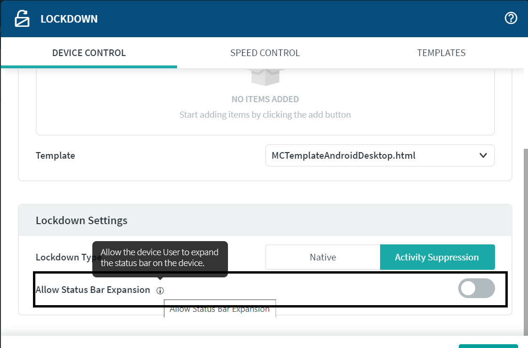Image resolution: width=528 pixels, height=348 pixels.
Task: Enable the Allow Status Bar Expansion toggle
Action: [476, 289]
